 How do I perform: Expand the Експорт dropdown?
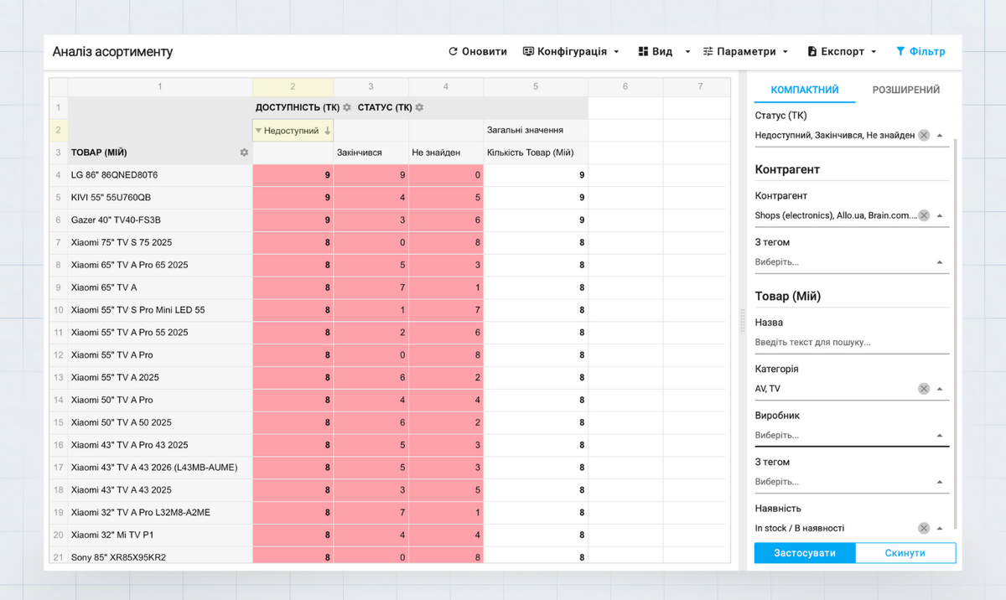tap(842, 51)
